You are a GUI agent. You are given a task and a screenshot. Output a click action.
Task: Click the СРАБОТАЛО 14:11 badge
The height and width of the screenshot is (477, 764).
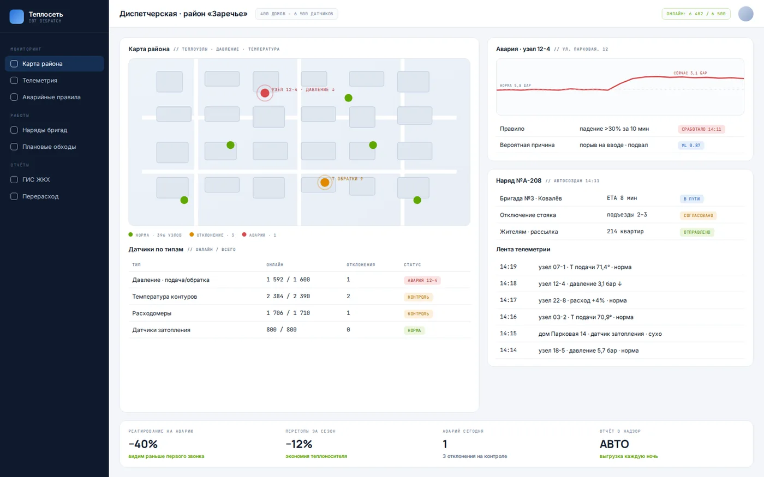(x=701, y=129)
